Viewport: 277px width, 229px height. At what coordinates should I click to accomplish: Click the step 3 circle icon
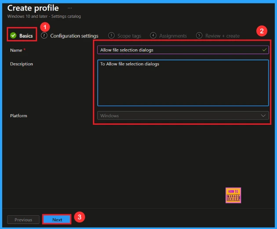point(111,36)
